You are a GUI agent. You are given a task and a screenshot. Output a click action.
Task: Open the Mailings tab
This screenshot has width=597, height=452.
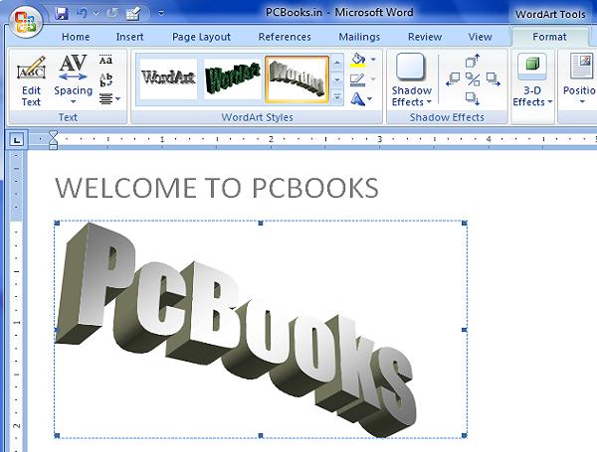(359, 37)
